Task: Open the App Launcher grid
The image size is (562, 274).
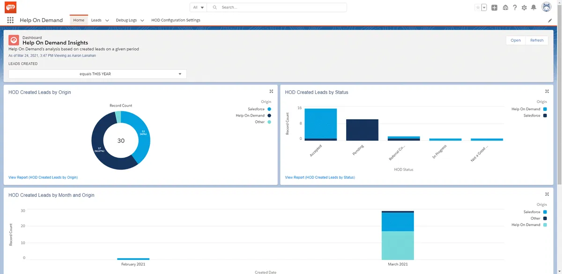Action: [x=10, y=20]
